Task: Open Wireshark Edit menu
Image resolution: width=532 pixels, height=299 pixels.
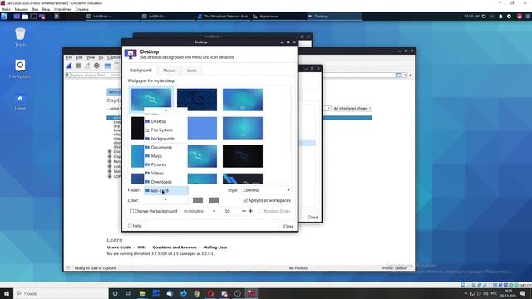Action: pos(80,57)
